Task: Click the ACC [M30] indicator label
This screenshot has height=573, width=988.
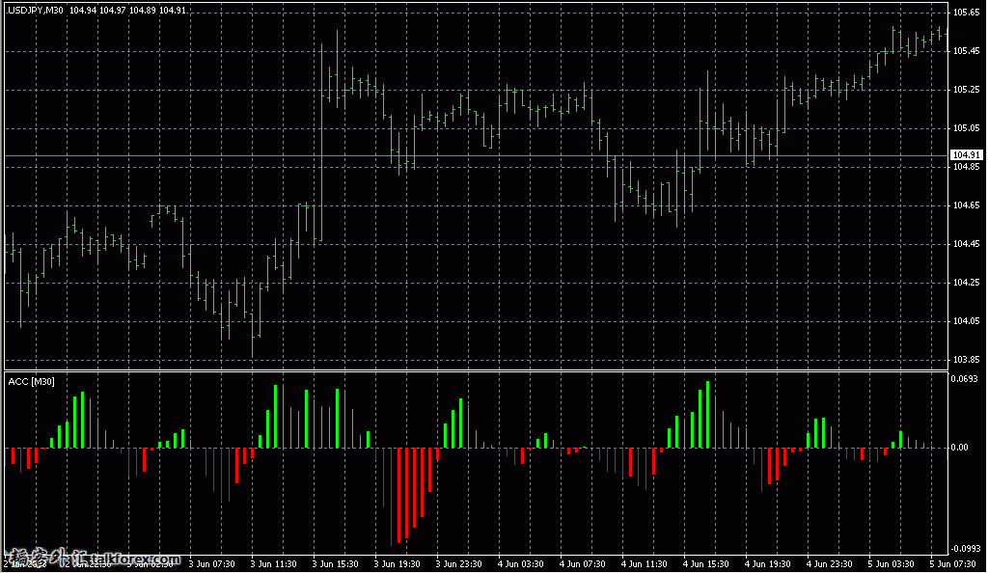Action: pyautogui.click(x=32, y=382)
